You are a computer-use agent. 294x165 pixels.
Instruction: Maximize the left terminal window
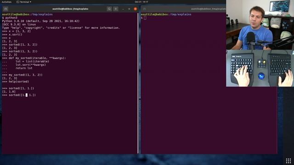point(129,9)
